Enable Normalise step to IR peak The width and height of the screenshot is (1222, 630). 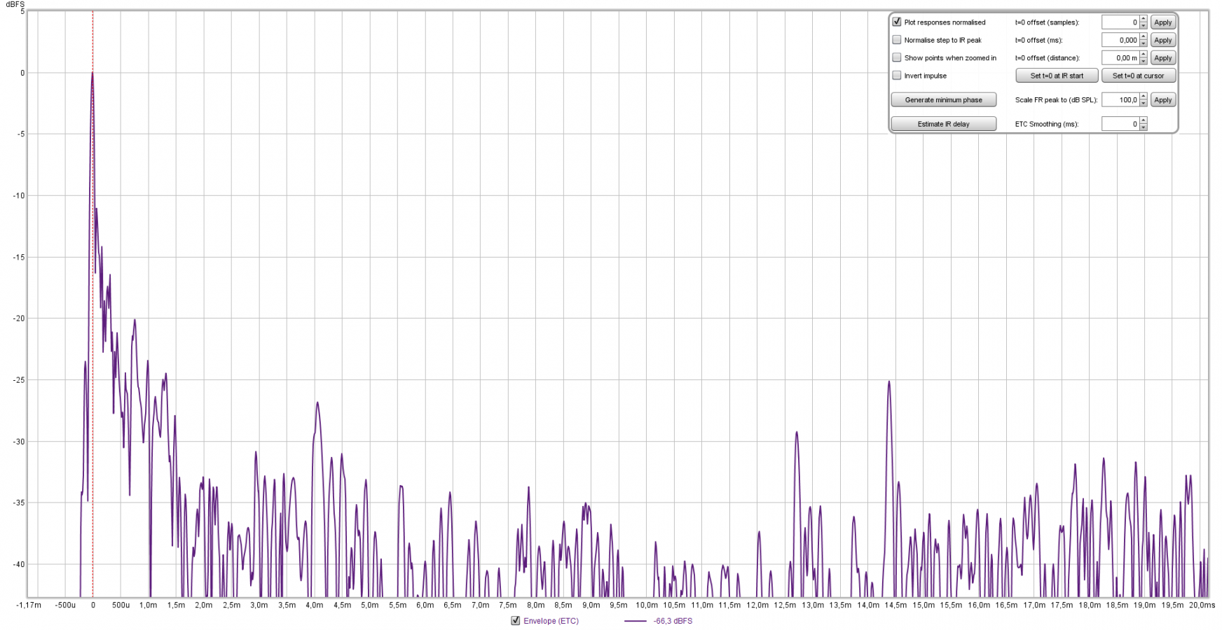pyautogui.click(x=897, y=40)
